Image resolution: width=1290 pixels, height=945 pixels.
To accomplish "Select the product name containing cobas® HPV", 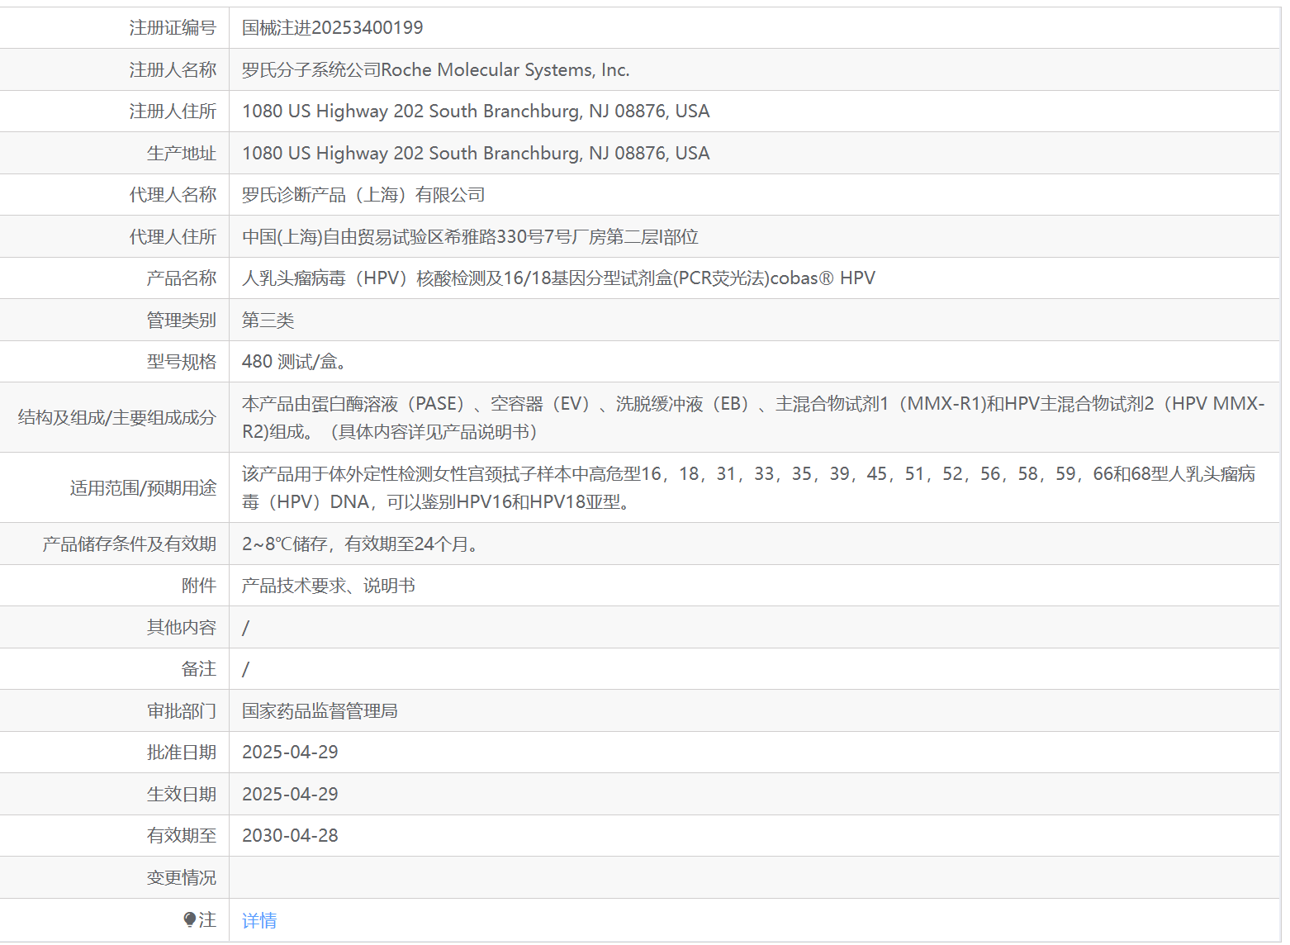I will tap(558, 278).
